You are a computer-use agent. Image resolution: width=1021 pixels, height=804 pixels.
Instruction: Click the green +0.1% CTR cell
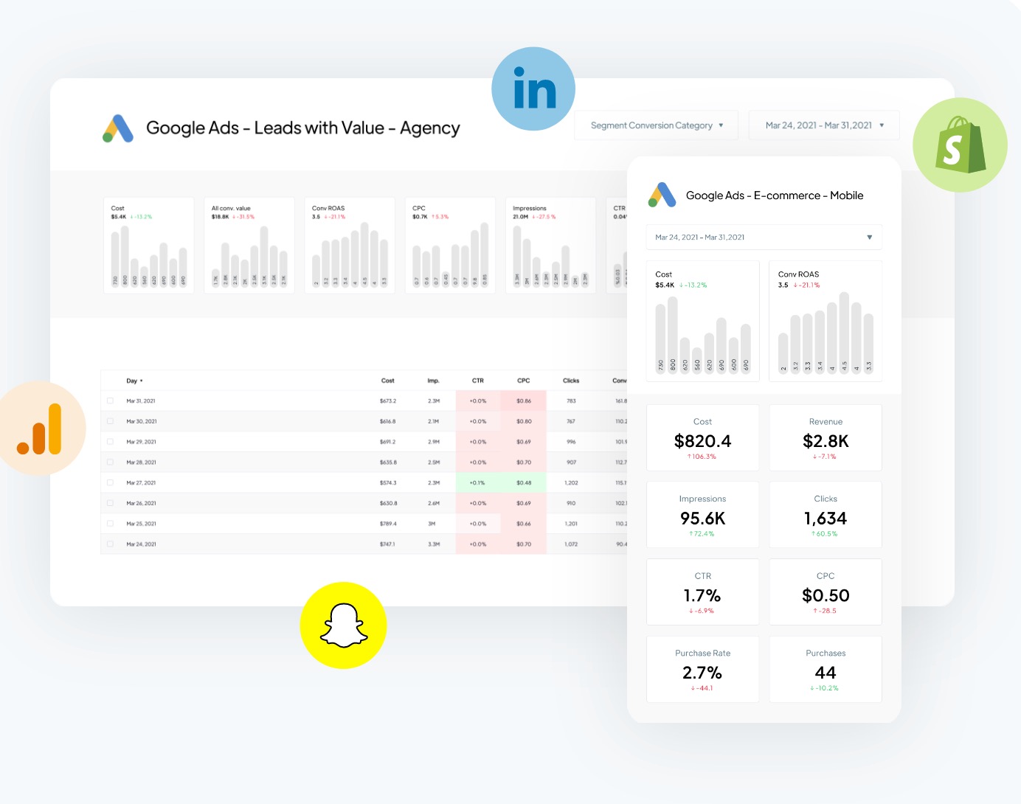point(478,482)
